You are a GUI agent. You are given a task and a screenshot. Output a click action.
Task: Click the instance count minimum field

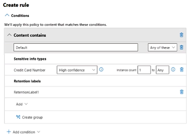coord(144,70)
